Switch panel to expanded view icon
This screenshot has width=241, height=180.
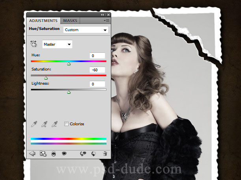43,154
